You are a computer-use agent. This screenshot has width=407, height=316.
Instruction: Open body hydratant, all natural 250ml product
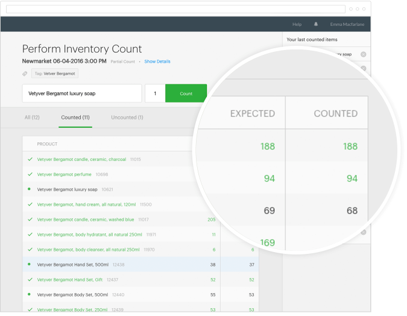click(89, 235)
